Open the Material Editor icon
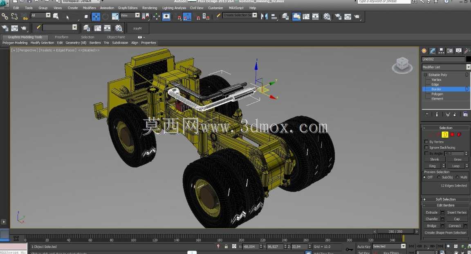The image size is (471, 254). pos(327,16)
